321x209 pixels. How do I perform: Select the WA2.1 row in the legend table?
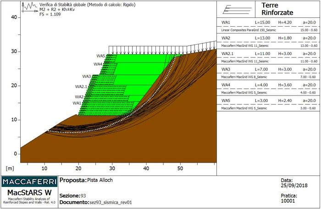click(268, 54)
